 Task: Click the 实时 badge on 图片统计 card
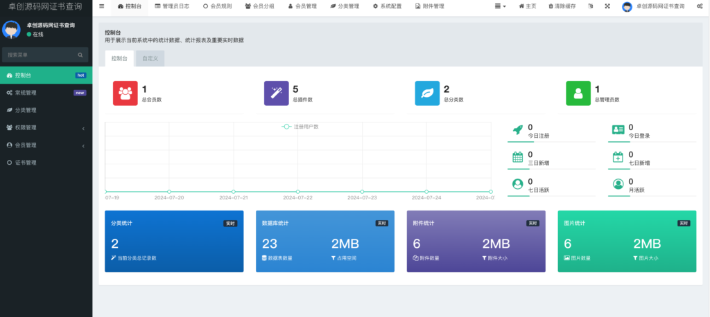684,224
